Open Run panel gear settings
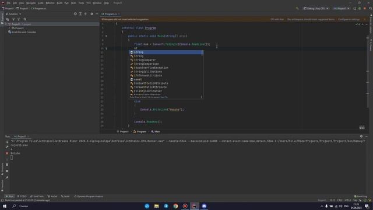Screen dimensions: 373x210 click(x=361, y=136)
